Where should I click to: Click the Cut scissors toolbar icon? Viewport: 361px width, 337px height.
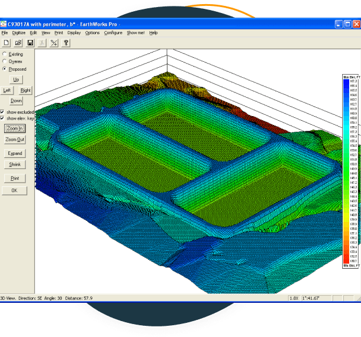[x=42, y=43]
